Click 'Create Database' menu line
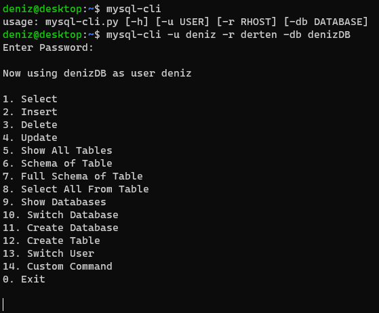The image size is (379, 313). 60,228
